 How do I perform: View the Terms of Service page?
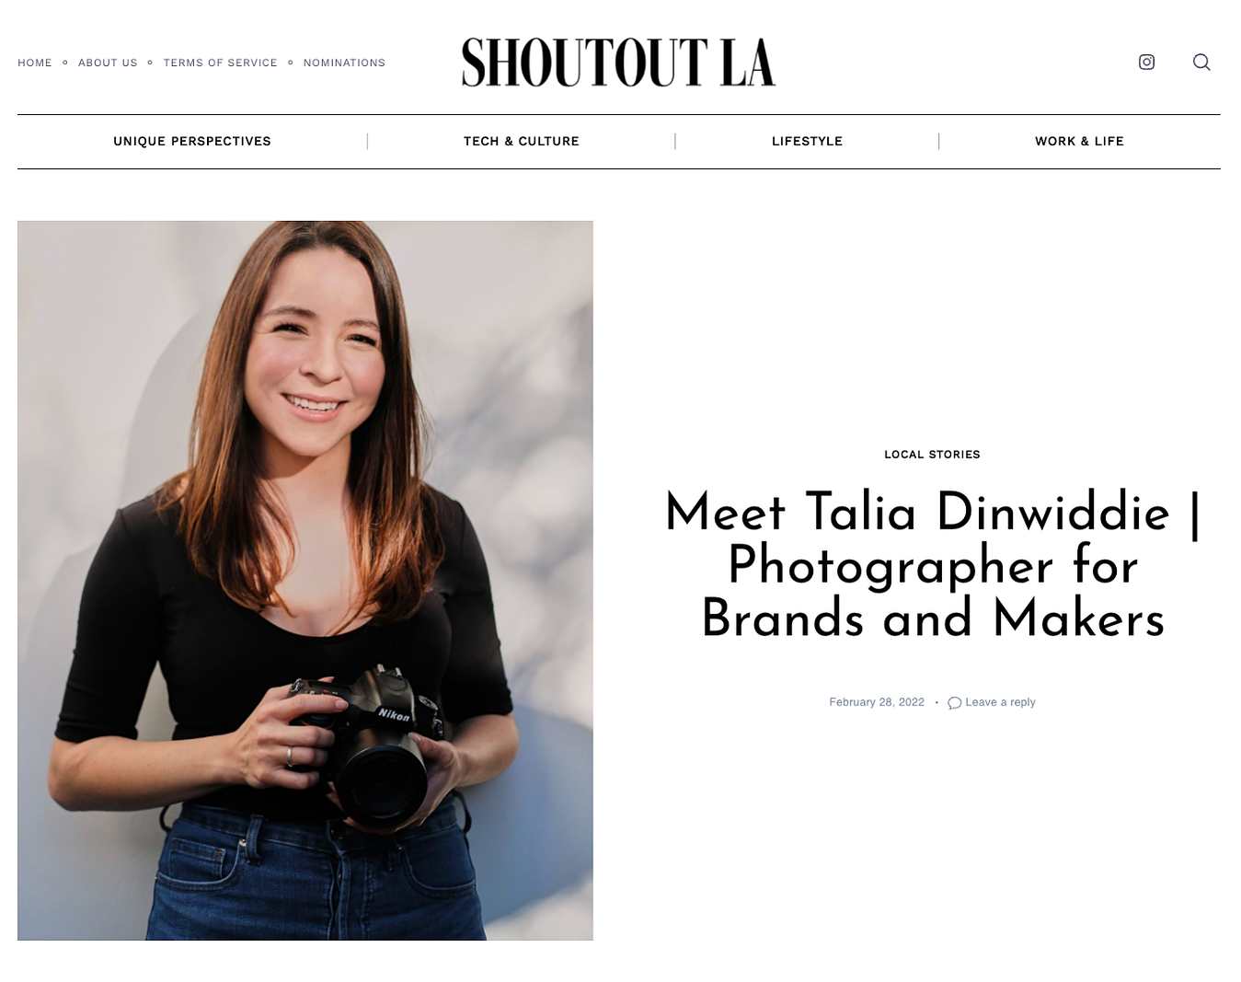[220, 63]
